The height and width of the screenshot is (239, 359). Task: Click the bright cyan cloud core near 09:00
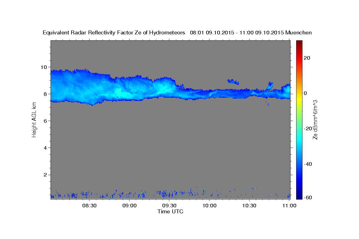[x=120, y=92]
